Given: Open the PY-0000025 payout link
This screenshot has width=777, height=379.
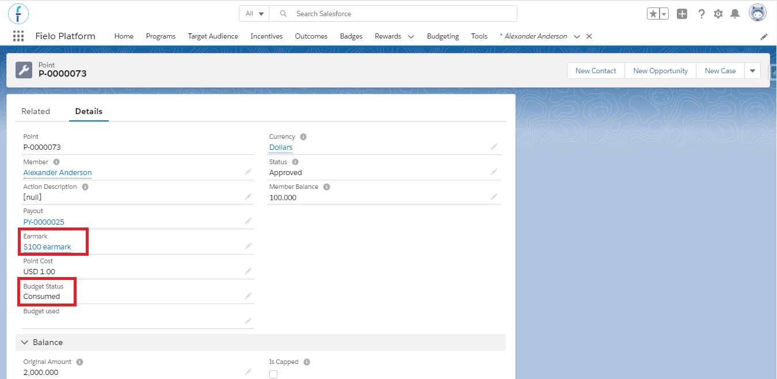Looking at the screenshot, I should point(44,222).
